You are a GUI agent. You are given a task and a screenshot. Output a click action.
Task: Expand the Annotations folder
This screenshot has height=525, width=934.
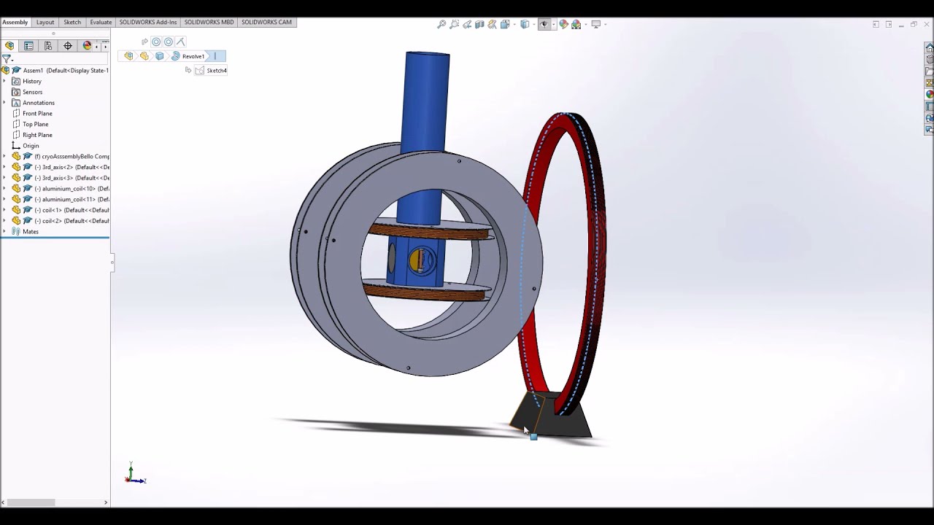[x=4, y=103]
